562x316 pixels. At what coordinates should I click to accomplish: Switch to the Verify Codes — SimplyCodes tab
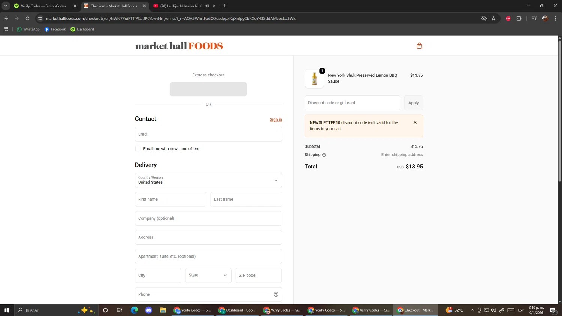(43, 6)
